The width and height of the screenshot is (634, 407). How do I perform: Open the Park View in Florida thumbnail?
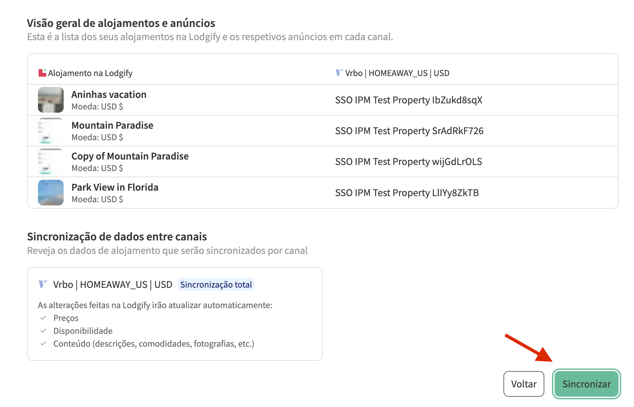pyautogui.click(x=51, y=193)
